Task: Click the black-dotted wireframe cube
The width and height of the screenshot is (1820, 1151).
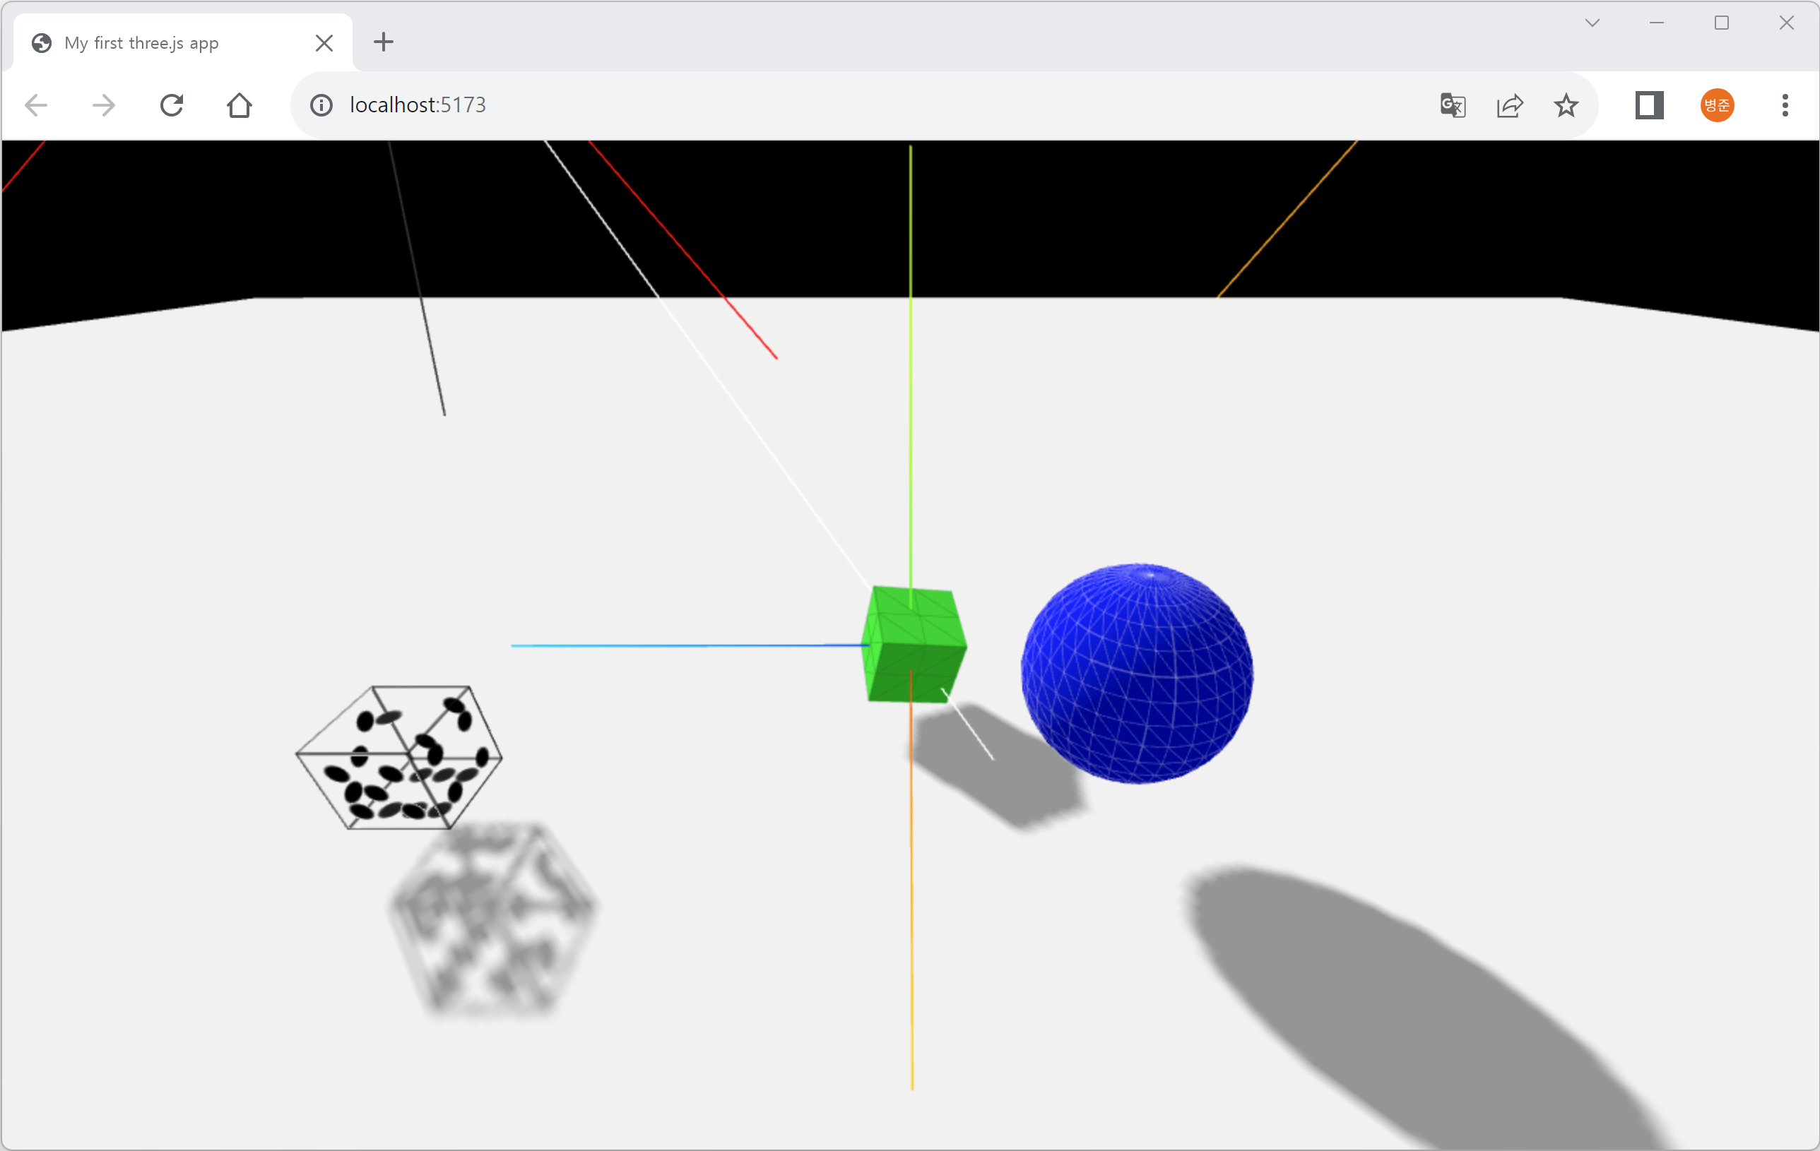Action: coord(398,758)
